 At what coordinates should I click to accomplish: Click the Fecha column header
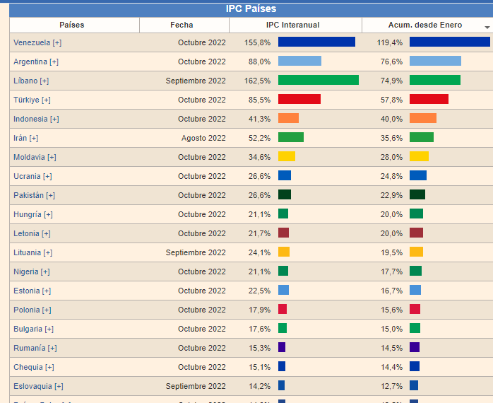coord(182,25)
